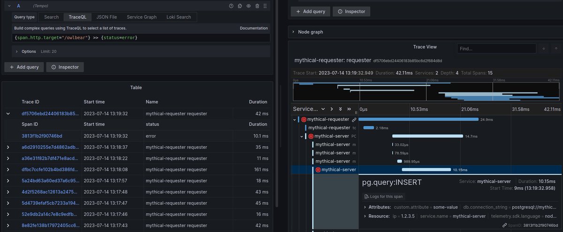This screenshot has width=563, height=232.
Task: Select mythical-server 989.95µs span row
Action: tap(426, 162)
